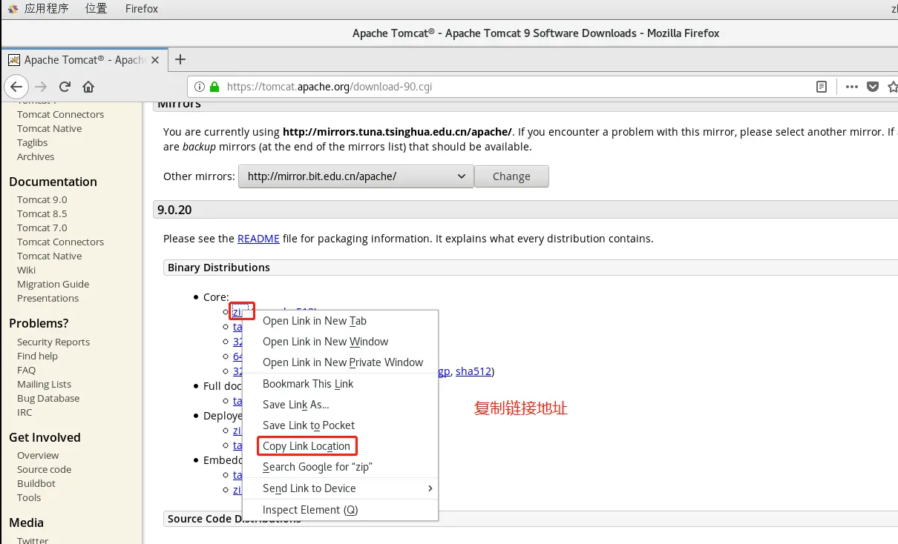The height and width of the screenshot is (544, 898).
Task: Open the Security Reports link
Action: pos(53,342)
